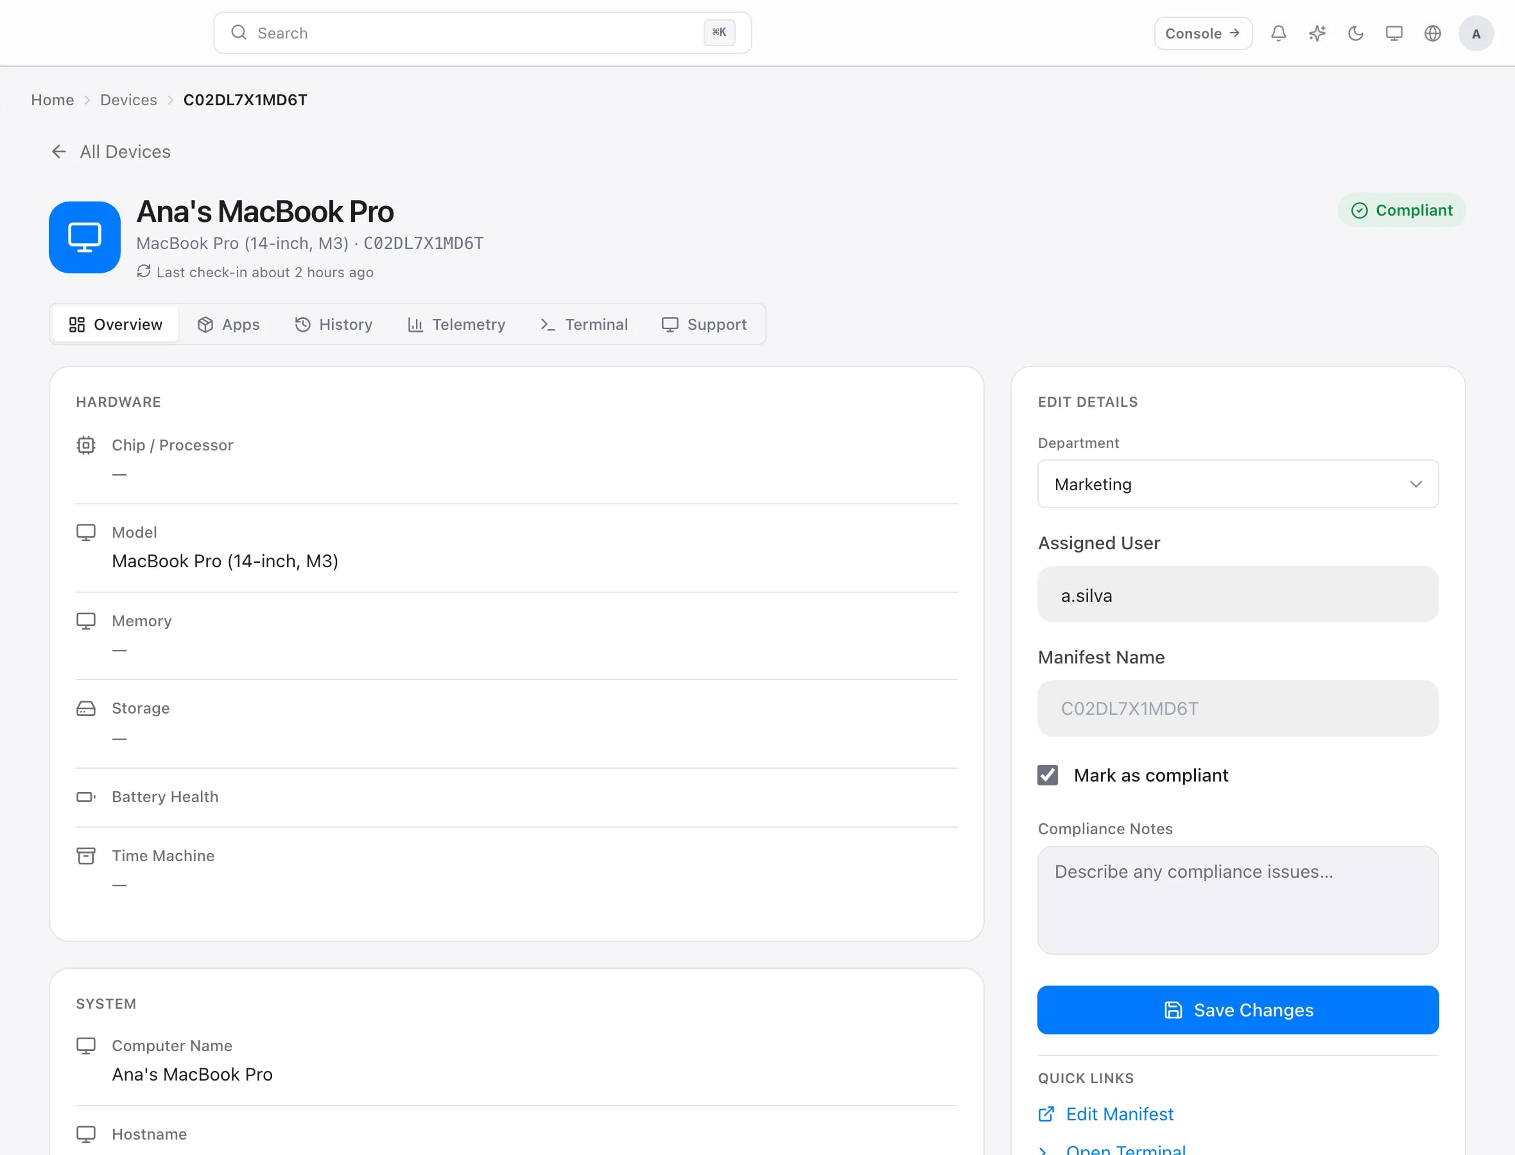
Task: Click the Console button
Action: click(x=1203, y=33)
